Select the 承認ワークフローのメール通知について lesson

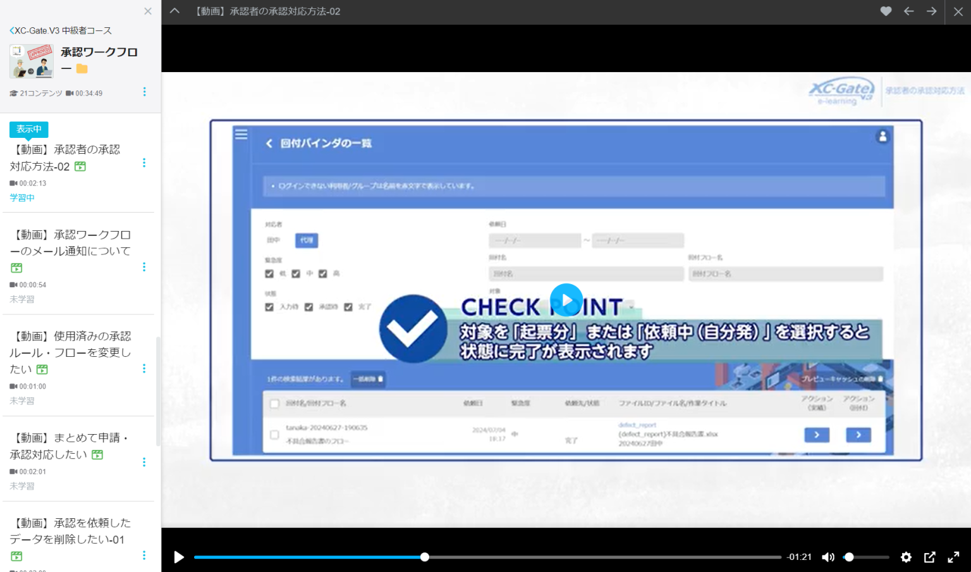click(x=70, y=242)
